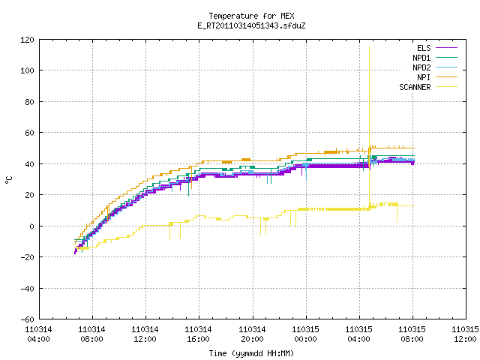Image resolution: width=480 pixels, height=360 pixels.
Task: Click the y-axis tick label 20
Action: click(29, 195)
